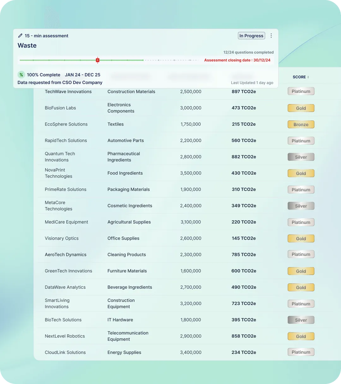Click the pencil edit icon beside 15-min assessment

21,36
